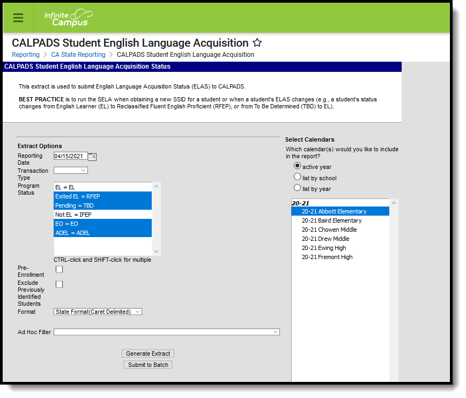
Task: Select 20-21 Baird Elementary calendar
Action: click(341, 221)
